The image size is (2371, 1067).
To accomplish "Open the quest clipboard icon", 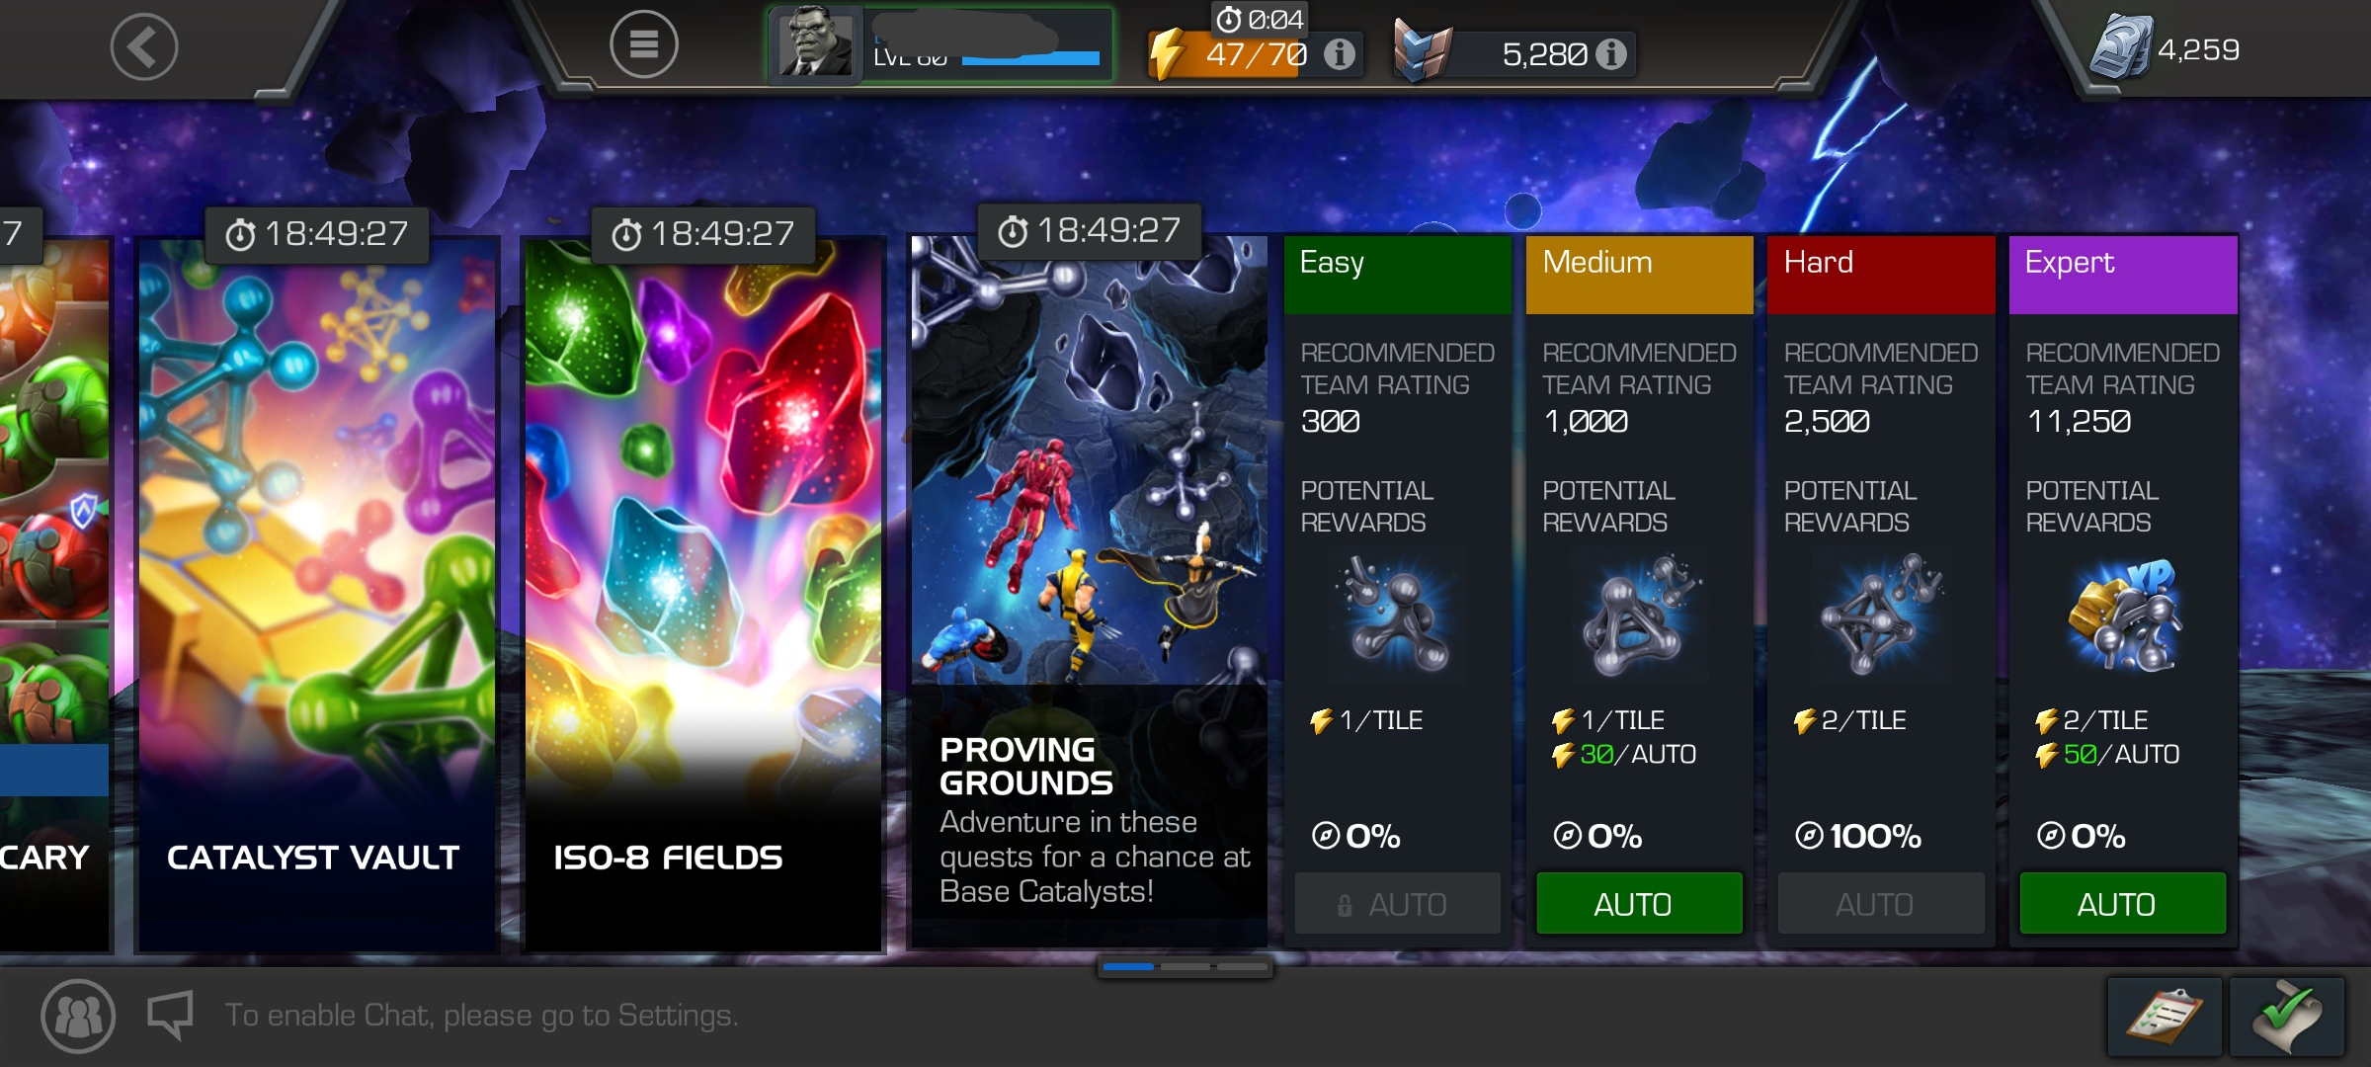I will coord(2165,1017).
